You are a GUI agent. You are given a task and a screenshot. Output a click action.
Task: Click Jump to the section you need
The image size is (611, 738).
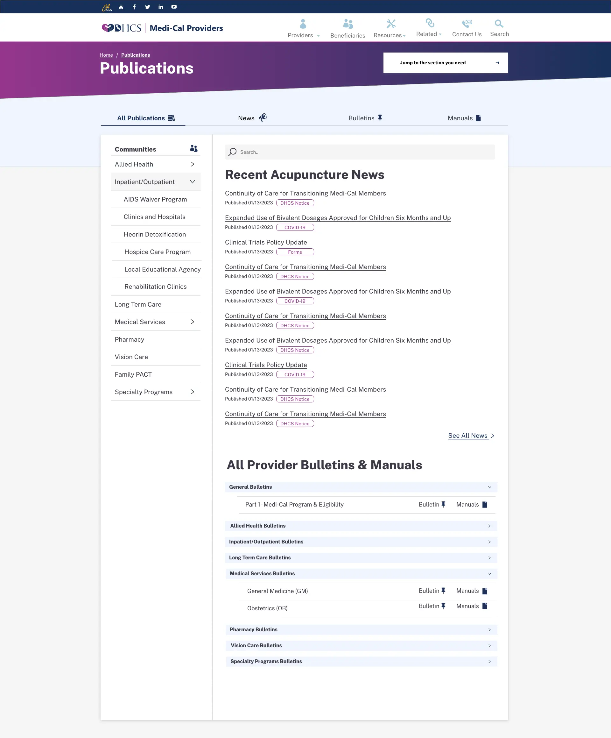[445, 62]
